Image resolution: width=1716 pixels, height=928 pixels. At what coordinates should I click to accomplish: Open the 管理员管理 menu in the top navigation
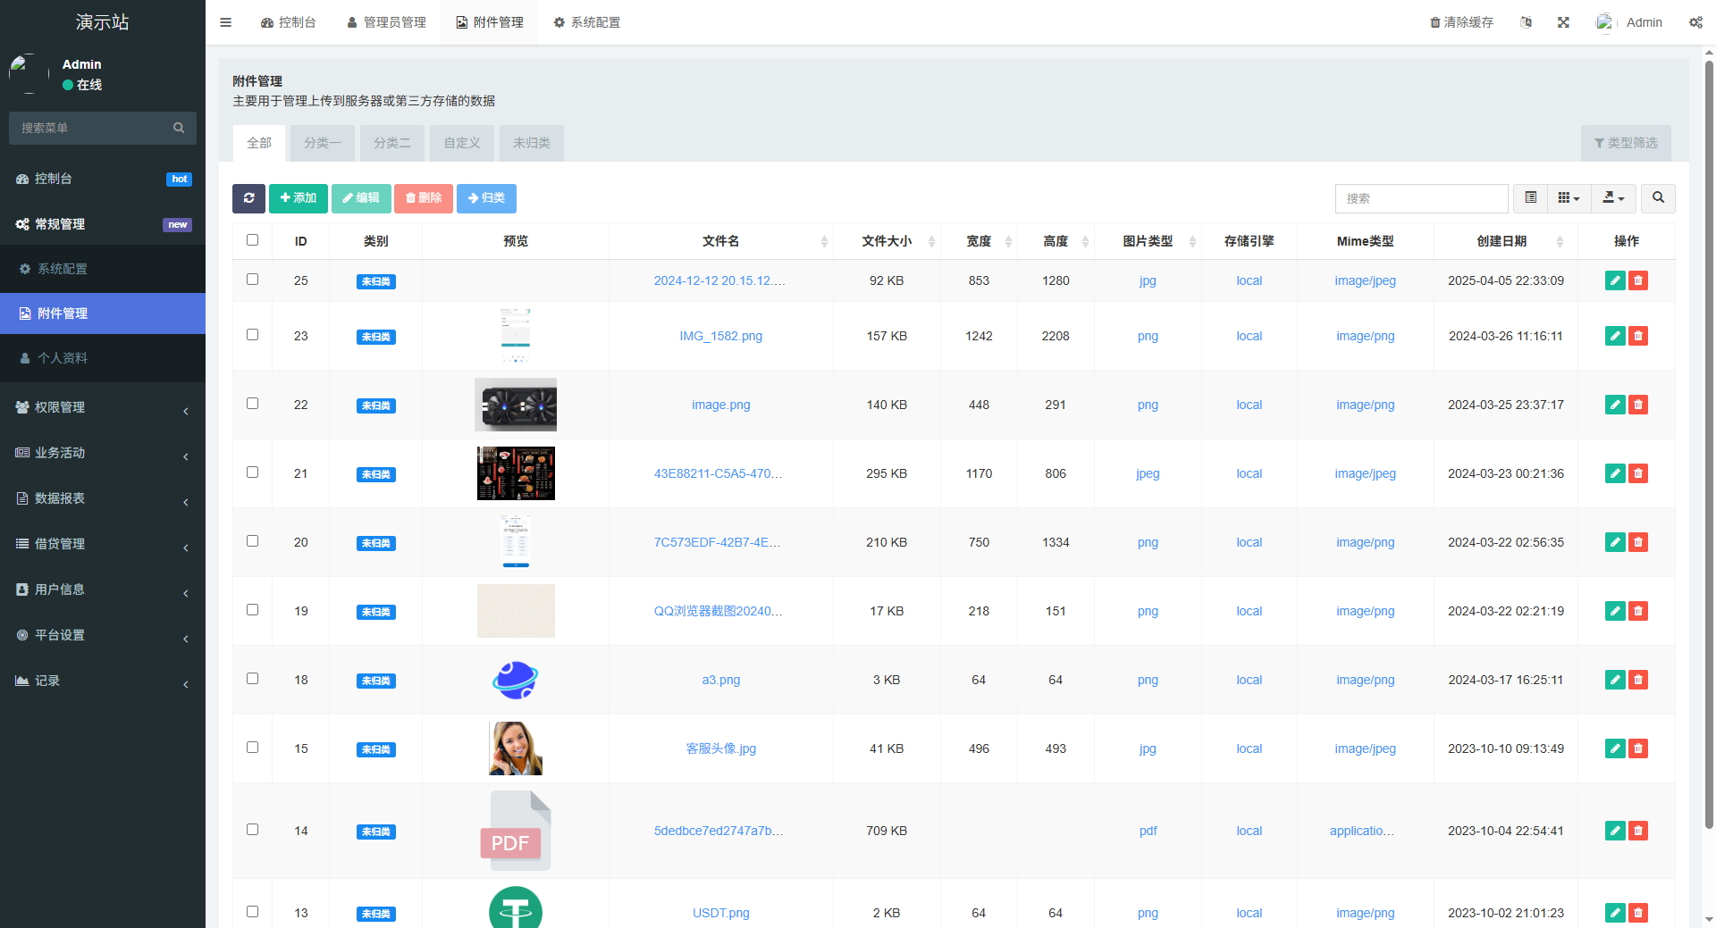coord(386,22)
